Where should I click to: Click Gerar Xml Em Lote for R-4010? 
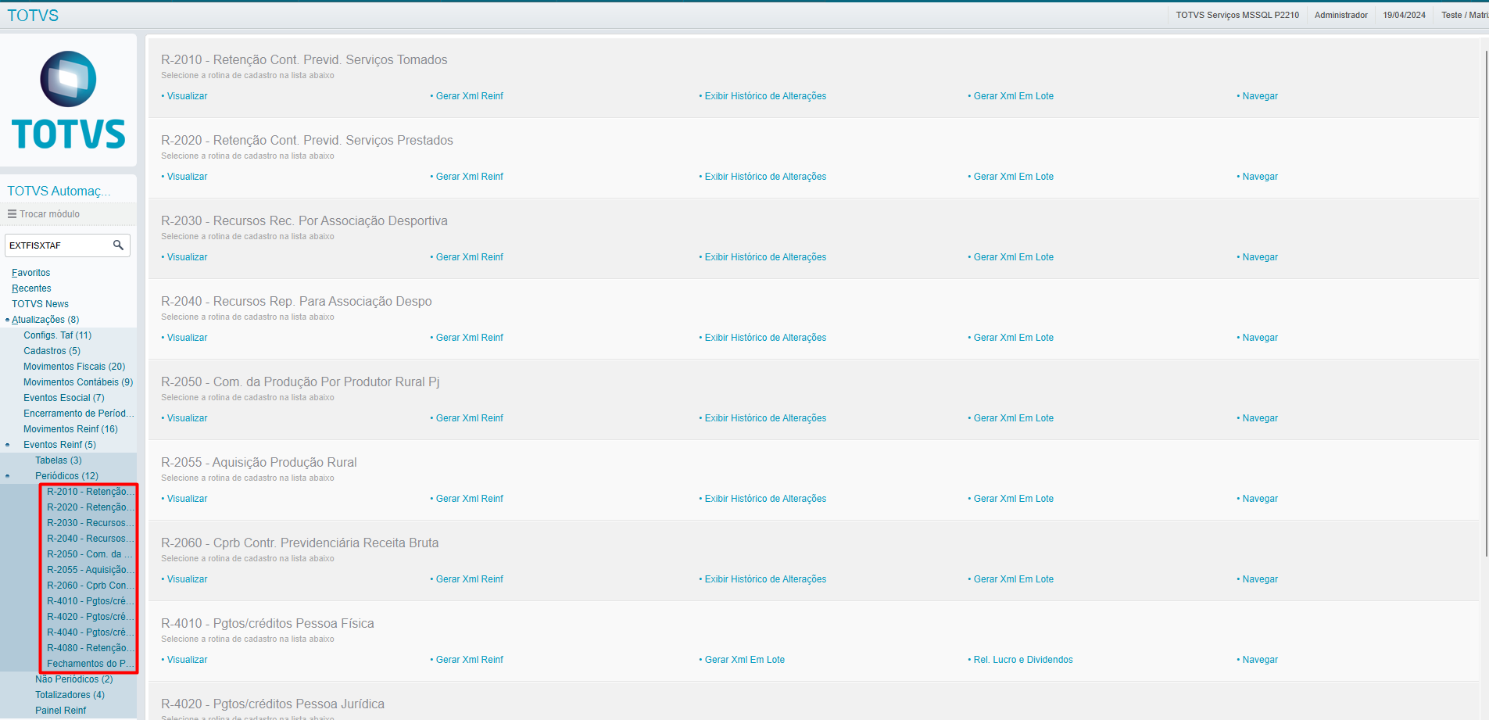coord(744,660)
